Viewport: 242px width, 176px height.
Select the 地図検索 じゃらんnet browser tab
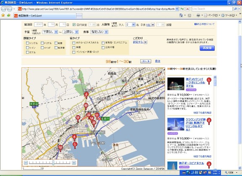(x=45, y=16)
